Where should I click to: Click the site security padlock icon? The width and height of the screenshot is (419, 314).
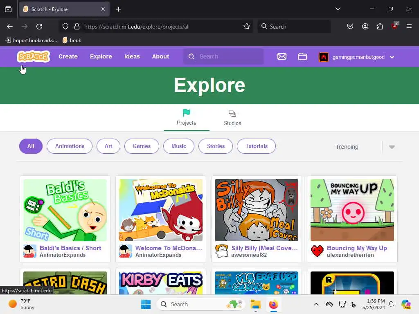77,27
